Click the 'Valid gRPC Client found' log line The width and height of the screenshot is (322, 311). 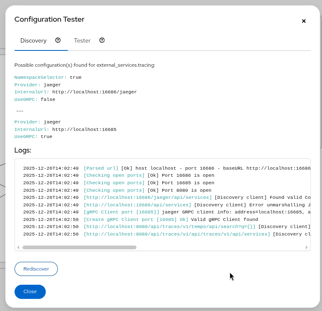tap(224, 219)
